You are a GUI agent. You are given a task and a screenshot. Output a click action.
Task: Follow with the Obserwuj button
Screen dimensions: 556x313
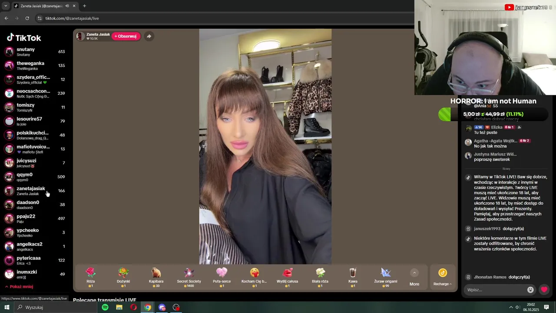coord(126,36)
